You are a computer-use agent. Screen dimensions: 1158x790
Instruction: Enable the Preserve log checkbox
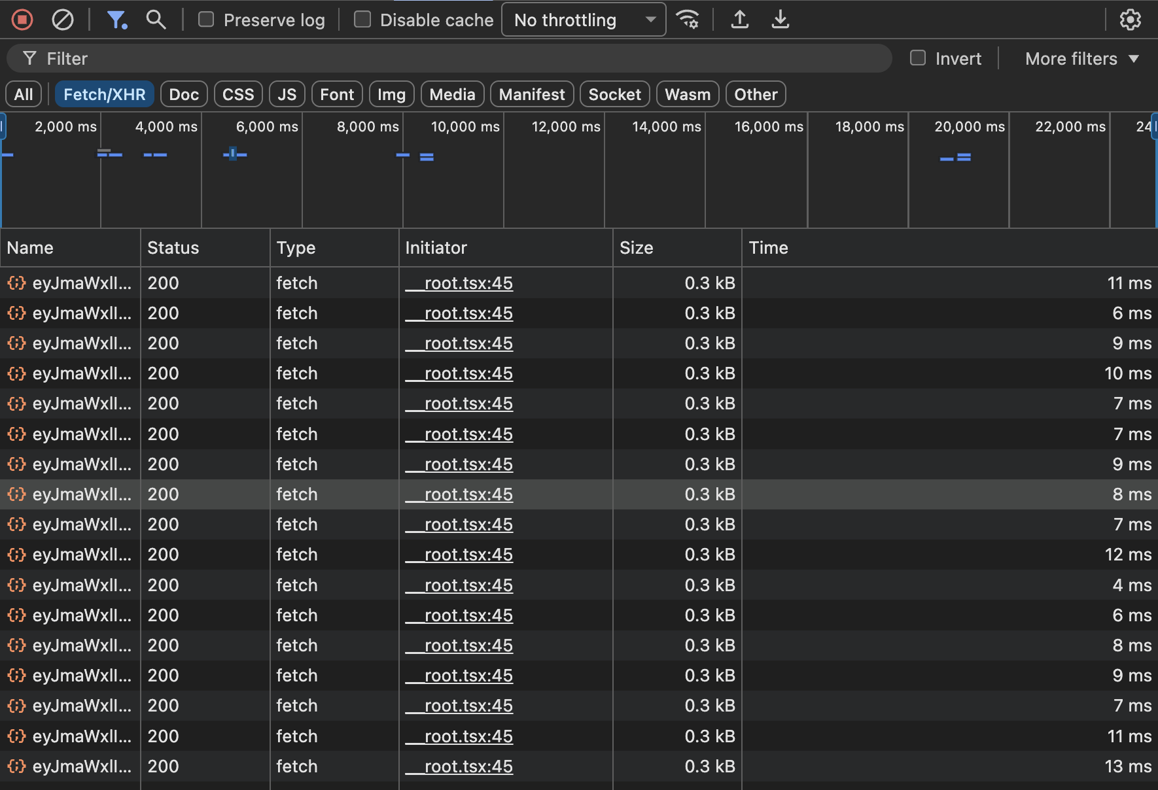point(206,20)
